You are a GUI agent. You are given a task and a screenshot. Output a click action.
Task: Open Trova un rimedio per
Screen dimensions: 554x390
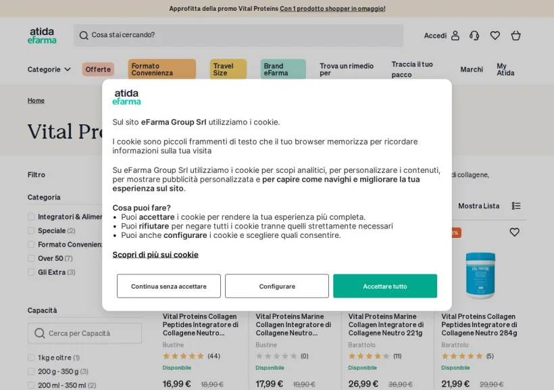click(347, 70)
